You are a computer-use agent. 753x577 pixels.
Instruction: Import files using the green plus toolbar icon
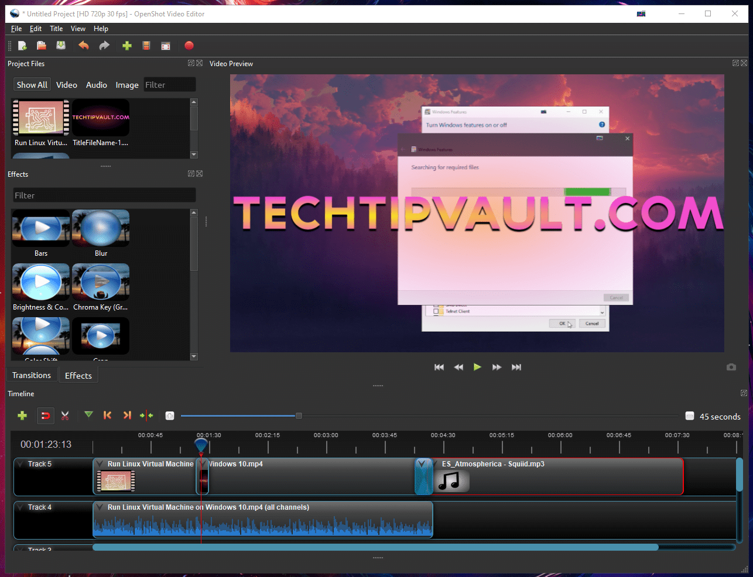click(x=127, y=46)
